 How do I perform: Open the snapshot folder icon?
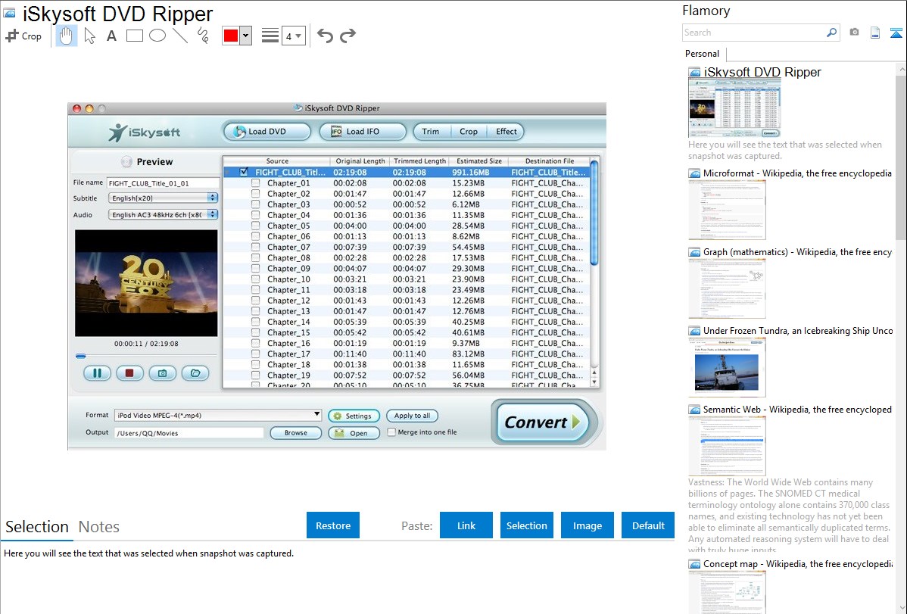(x=195, y=373)
